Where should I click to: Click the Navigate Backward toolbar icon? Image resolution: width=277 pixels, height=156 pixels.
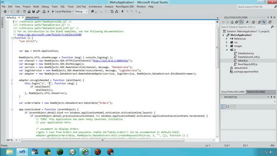(5, 11)
